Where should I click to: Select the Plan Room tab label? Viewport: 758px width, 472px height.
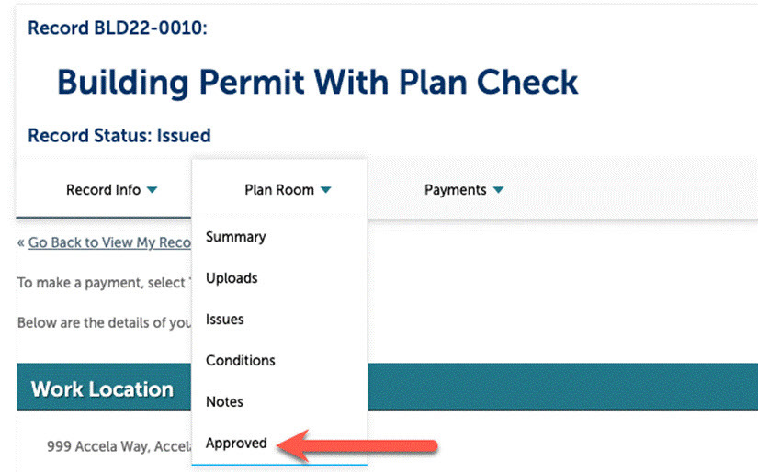click(x=278, y=190)
